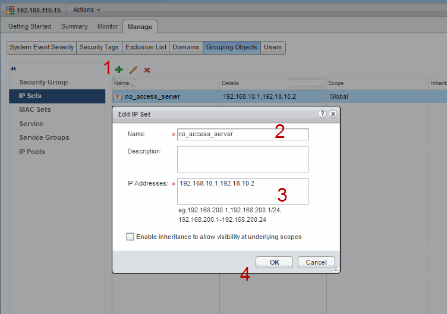Click the IP Addresses text area

pyautogui.click(x=243, y=191)
